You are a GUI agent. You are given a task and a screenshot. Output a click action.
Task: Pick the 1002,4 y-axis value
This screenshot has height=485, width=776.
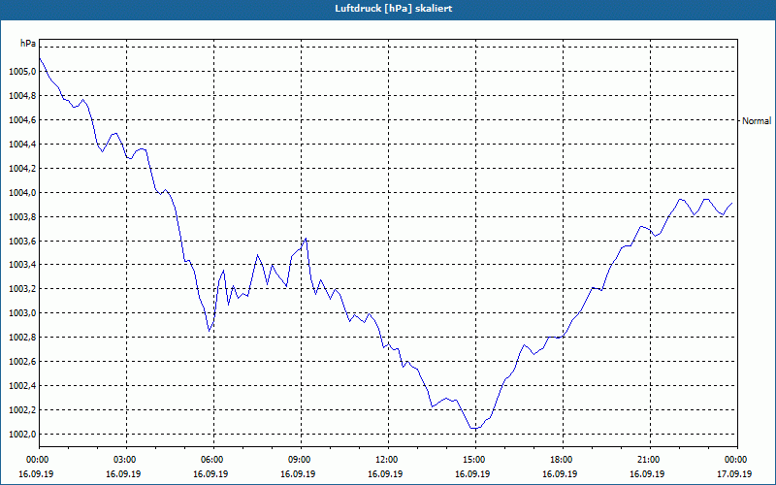click(x=22, y=386)
